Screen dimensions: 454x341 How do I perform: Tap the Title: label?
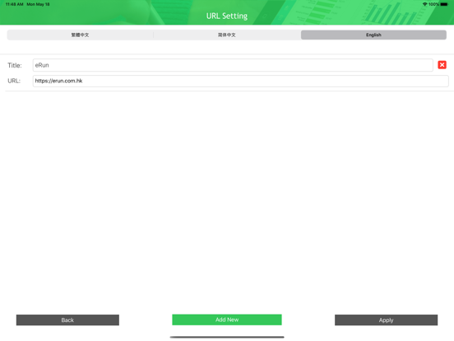point(15,65)
